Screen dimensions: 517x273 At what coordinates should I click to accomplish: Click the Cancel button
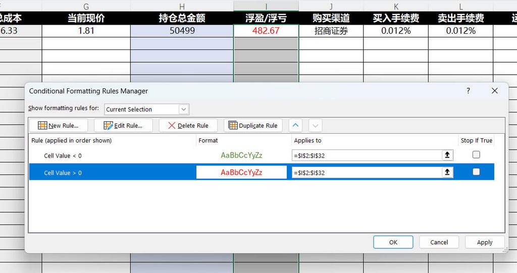[439, 242]
